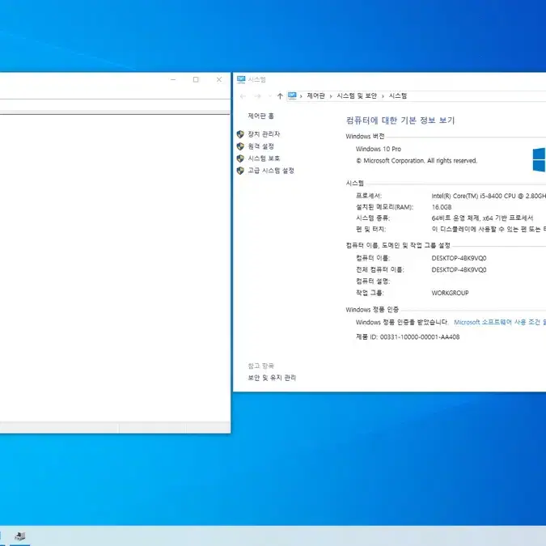Select 시스템 at the end of the breadcrumb
This screenshot has width=546, height=546.
(398, 95)
